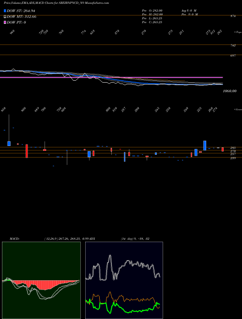The image size is (242, 319).
Task: Click the magenta DOW PT horizontal line
Action: point(111,77)
